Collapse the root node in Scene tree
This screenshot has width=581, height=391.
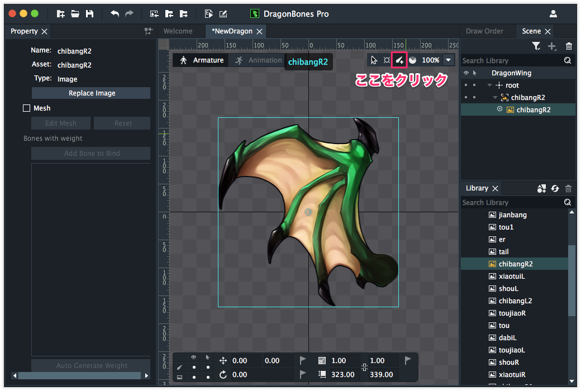[x=489, y=85]
